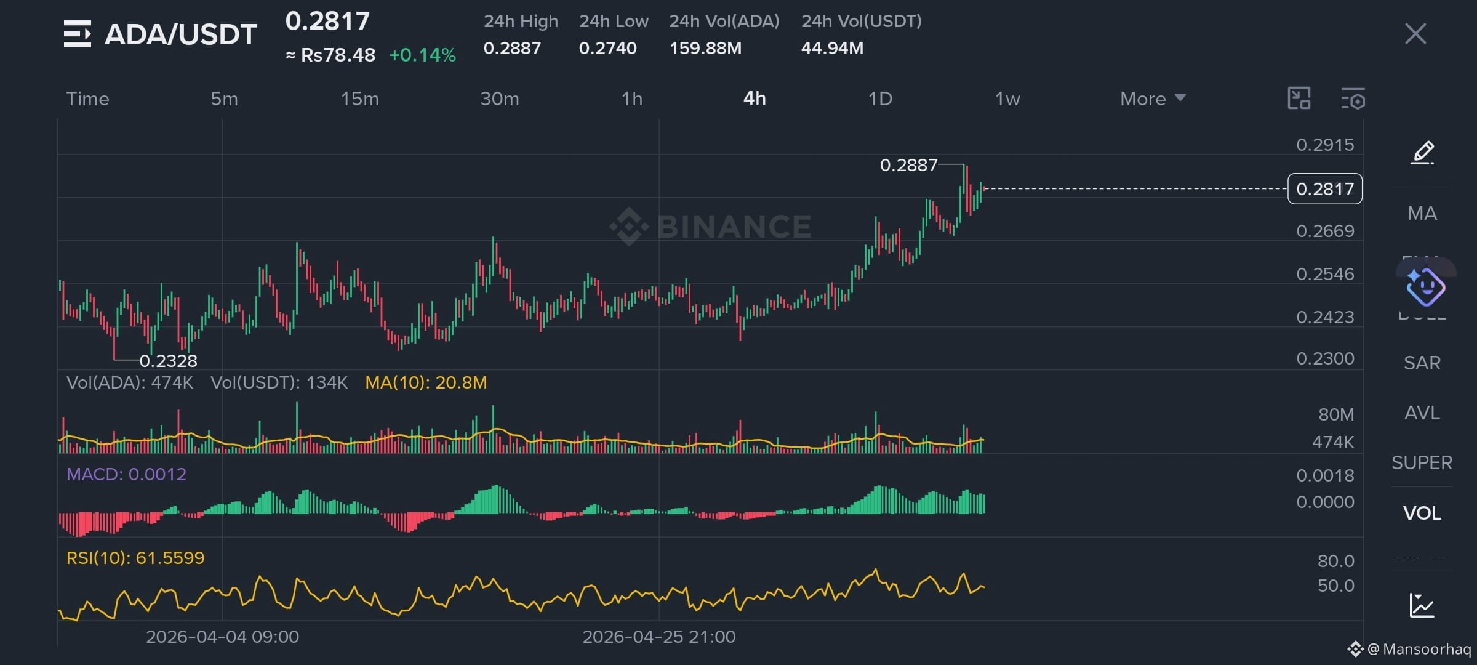Screen dimensions: 1477x665
Task: Click the Vol(USDT): 134K label
Action: coord(279,382)
